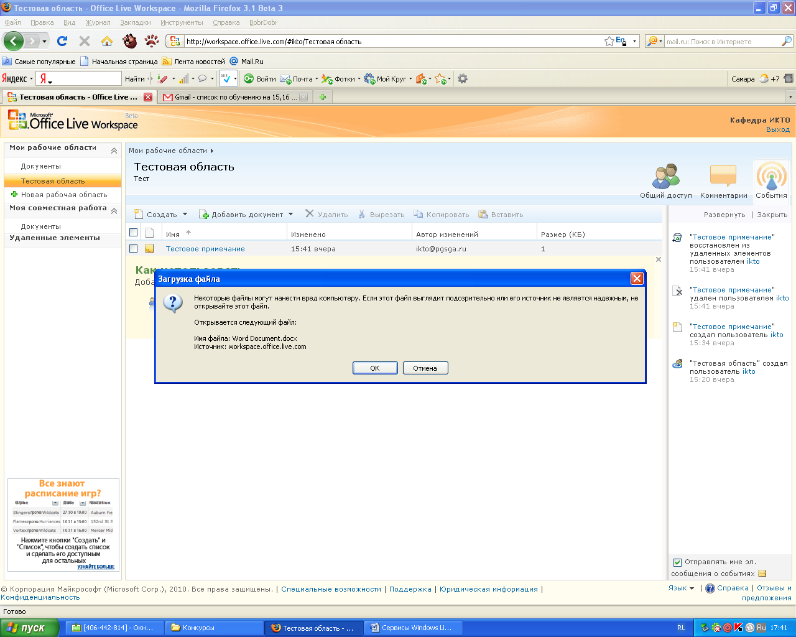Click the Поддержка footer link
Viewport: 796px width, 637px height.
point(410,589)
